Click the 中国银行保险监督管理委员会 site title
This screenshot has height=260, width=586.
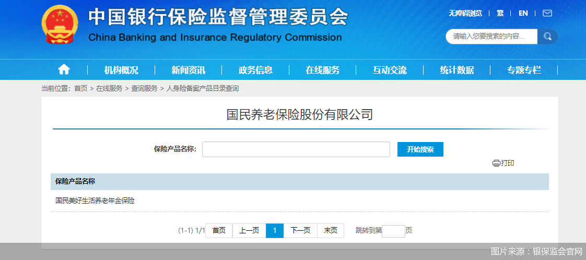(219, 16)
